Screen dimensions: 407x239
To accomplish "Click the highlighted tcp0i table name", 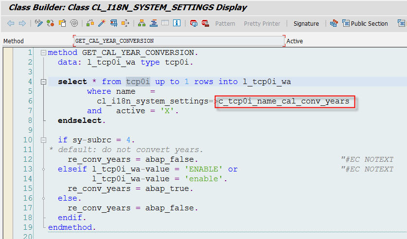I will pos(138,82).
